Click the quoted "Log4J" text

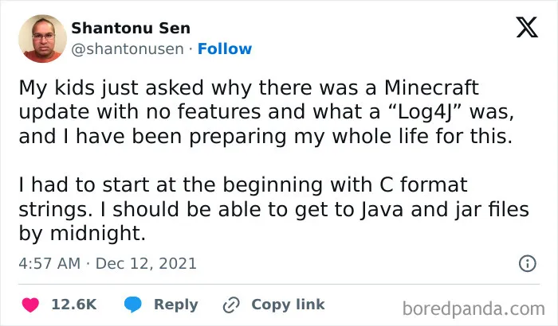[x=425, y=112]
